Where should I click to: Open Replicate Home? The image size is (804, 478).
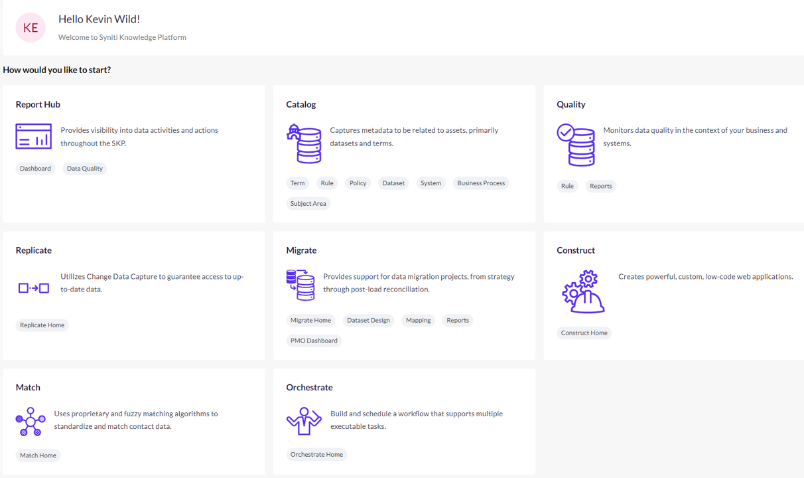pyautogui.click(x=42, y=325)
